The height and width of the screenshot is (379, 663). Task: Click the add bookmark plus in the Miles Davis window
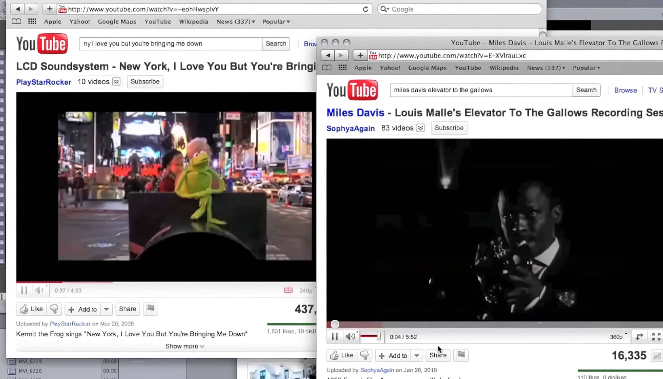[x=360, y=55]
